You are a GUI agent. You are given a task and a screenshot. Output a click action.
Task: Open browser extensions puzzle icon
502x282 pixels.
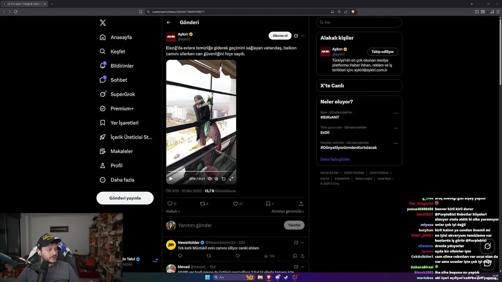(x=477, y=12)
